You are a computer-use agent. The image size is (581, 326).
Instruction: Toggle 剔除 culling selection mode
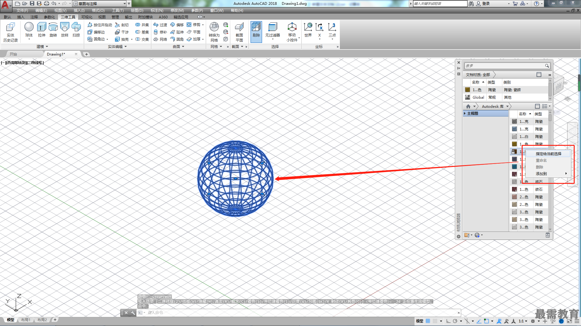click(256, 32)
